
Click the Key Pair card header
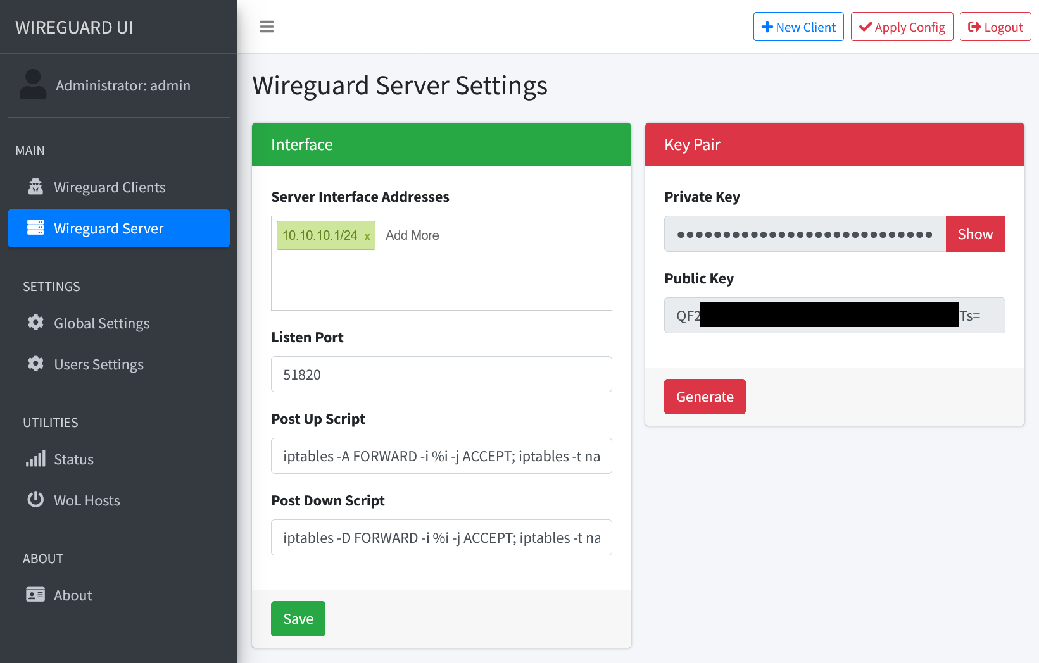834,145
